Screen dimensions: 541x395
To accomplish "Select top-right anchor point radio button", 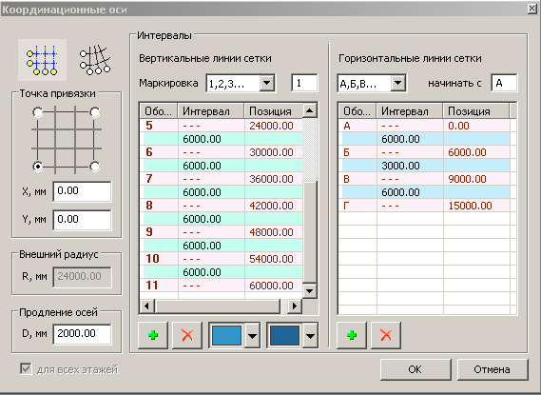I will (x=95, y=112).
